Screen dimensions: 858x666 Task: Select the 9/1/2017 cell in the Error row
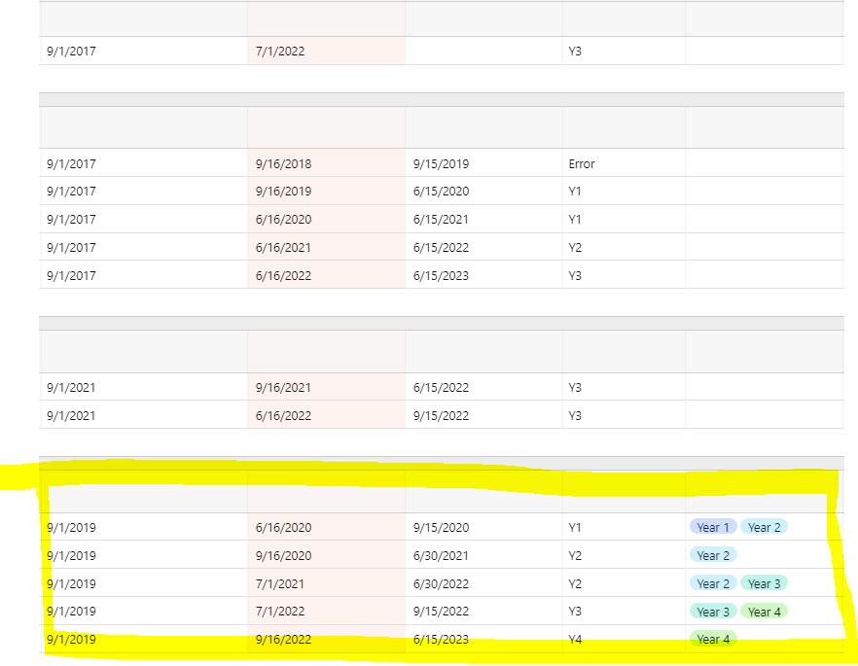(143, 163)
